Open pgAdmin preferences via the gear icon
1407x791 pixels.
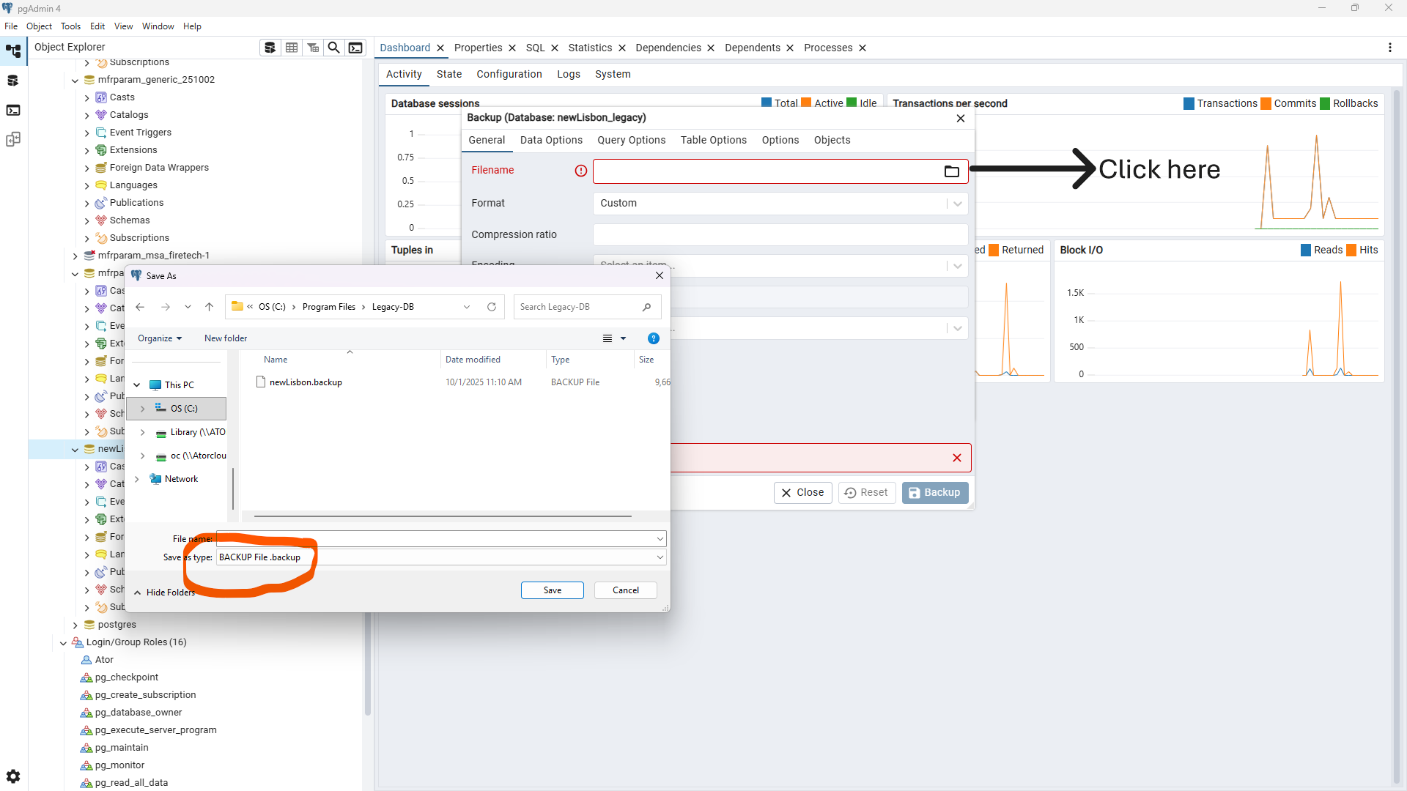[13, 776]
